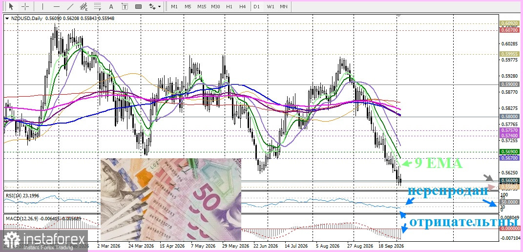The width and height of the screenshot is (523, 252).
Task: Click the 0.59955 price level label
Action: click(509, 54)
